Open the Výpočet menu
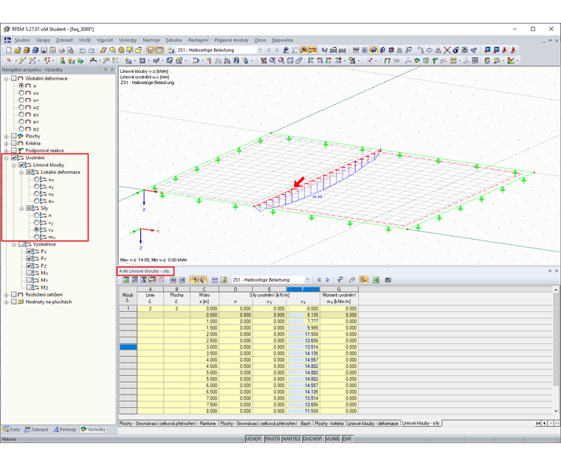This screenshot has height=466, width=561. 105,40
